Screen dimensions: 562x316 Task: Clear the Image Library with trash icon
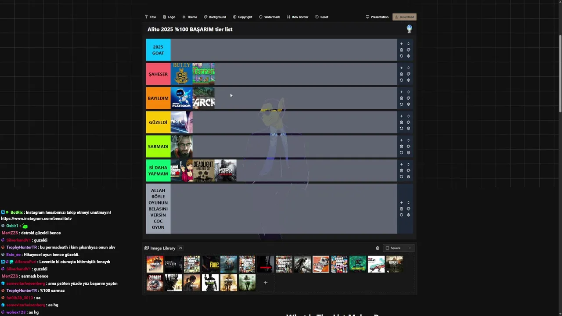click(x=377, y=248)
